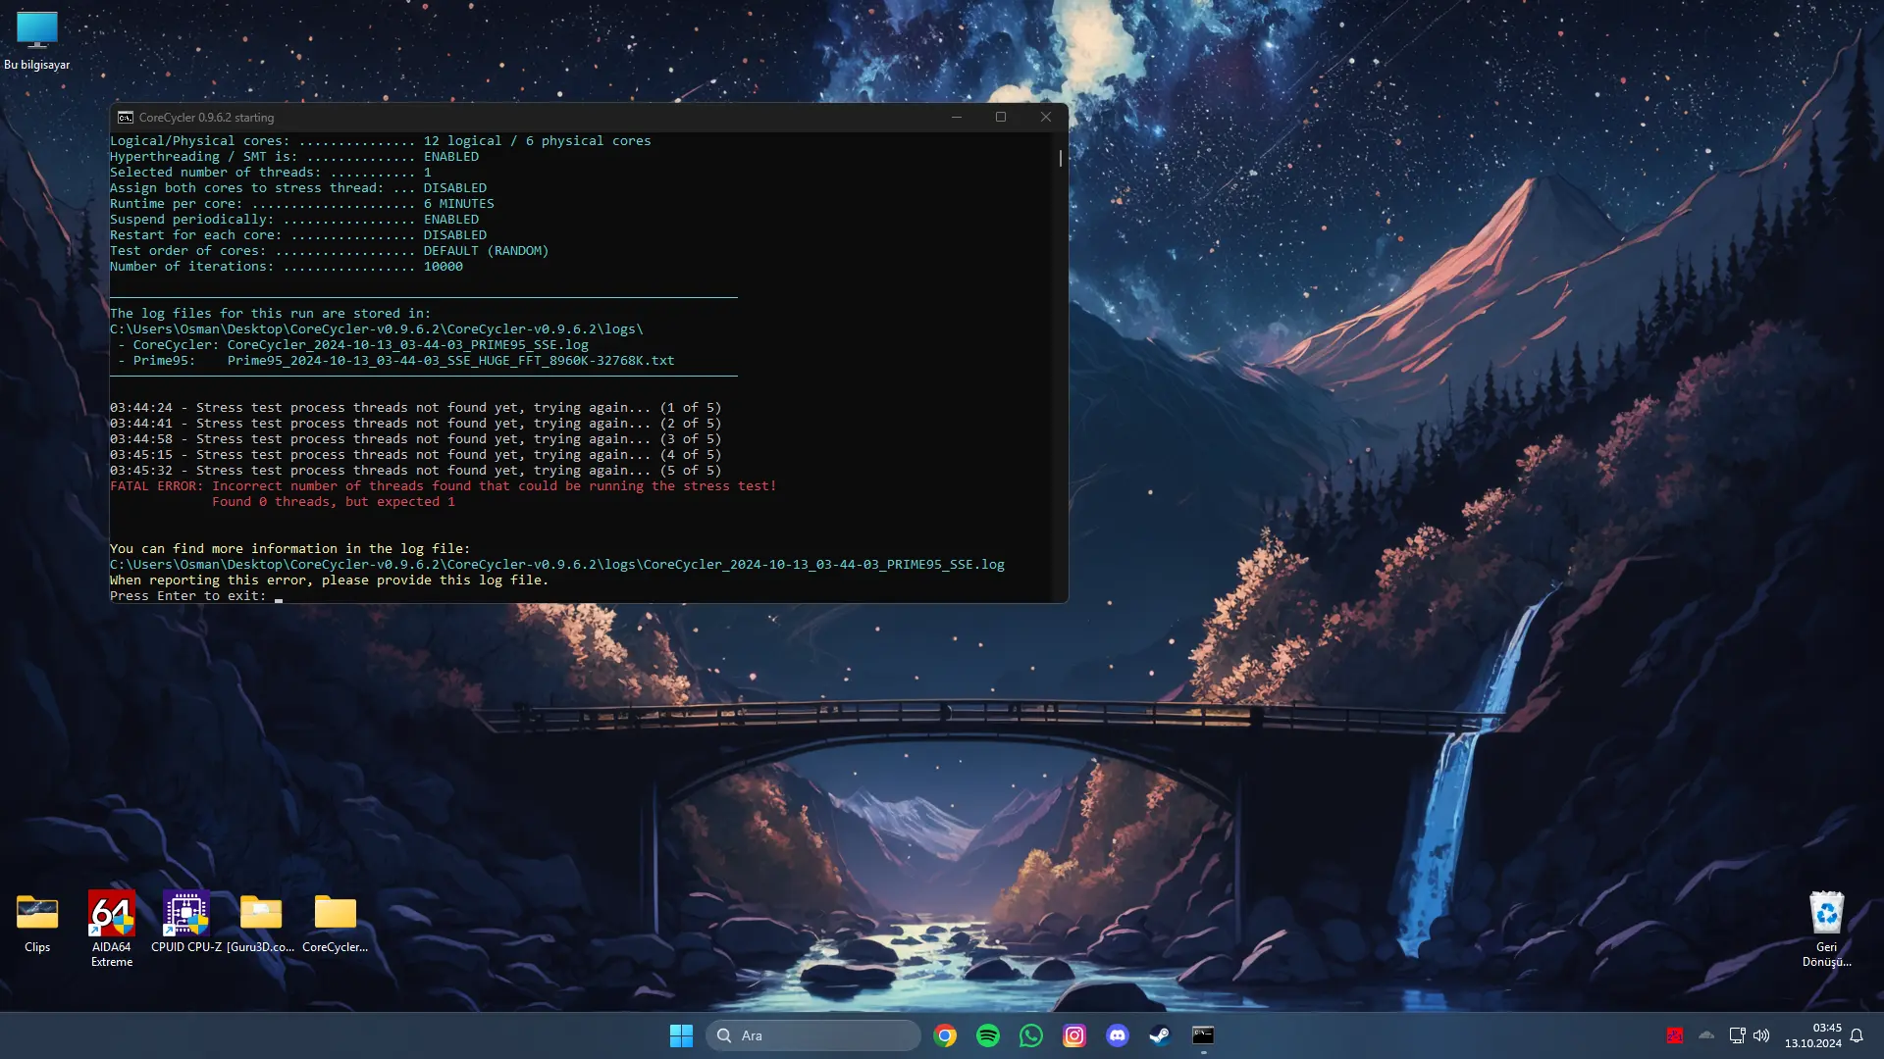1884x1059 pixels.
Task: Open Spotify from the taskbar
Action: pos(988,1035)
